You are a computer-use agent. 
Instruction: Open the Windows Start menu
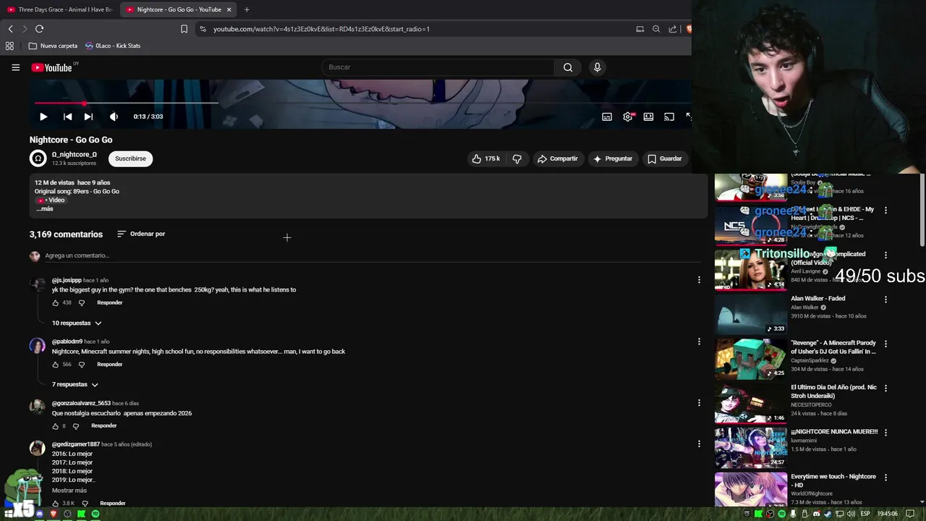point(9,514)
